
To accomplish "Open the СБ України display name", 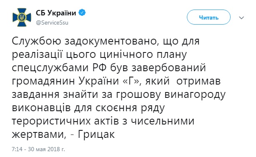I will tap(56, 13).
